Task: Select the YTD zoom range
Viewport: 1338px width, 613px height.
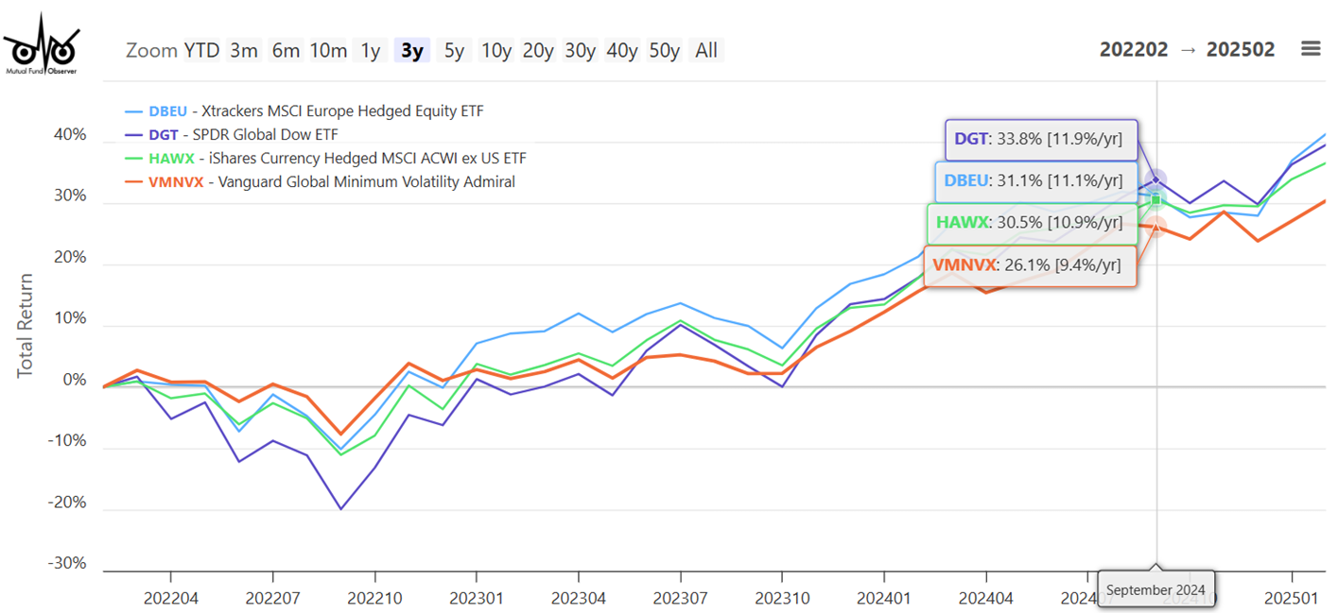Action: point(201,50)
